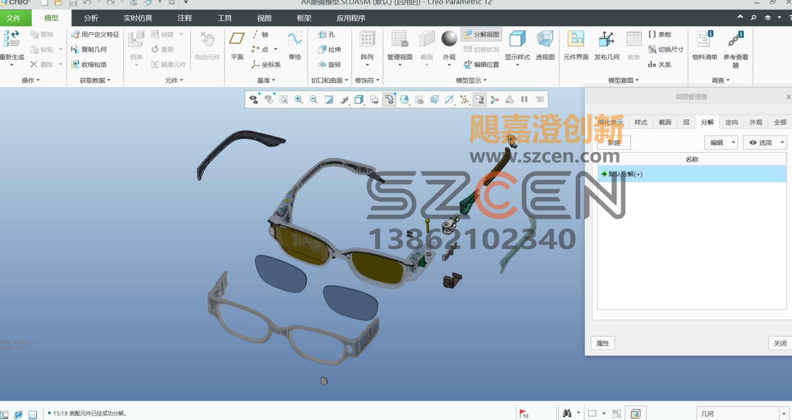Expand the Manage Views (管理视图) dropdown
The image size is (792, 420).
click(400, 65)
